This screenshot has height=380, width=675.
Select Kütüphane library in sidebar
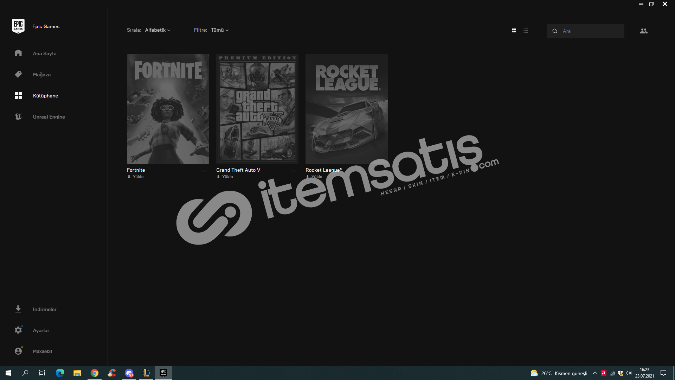click(45, 96)
